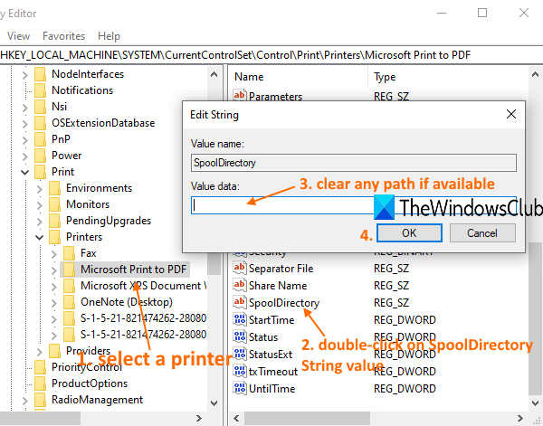Viewport: 543px width, 426px height.
Task: Expand the Nsi key
Action: 24,108
